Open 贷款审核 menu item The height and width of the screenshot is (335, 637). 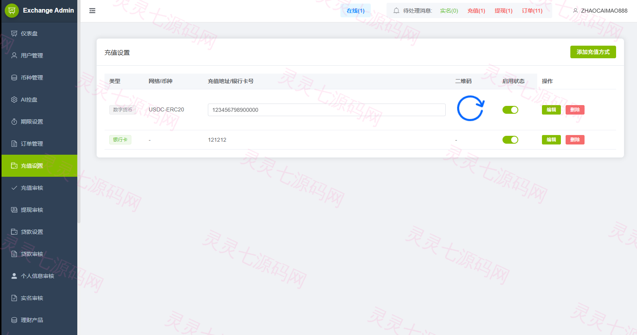tap(39, 254)
